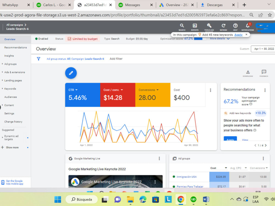This screenshot has height=206, width=275.
Task: Open a new browser tab with plus
Action: tap(244, 5)
